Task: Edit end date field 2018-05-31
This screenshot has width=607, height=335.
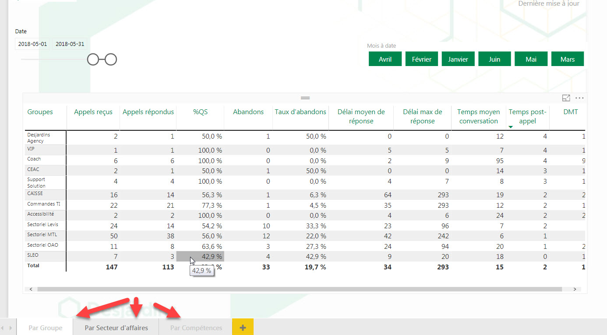Action: (x=70, y=44)
